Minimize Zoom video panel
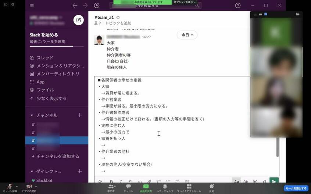Image resolution: width=311 pixels, height=194 pixels. click(x=255, y=14)
